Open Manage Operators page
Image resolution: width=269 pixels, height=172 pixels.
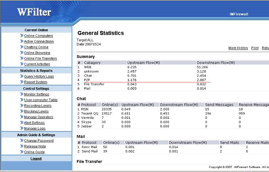[x=39, y=117]
